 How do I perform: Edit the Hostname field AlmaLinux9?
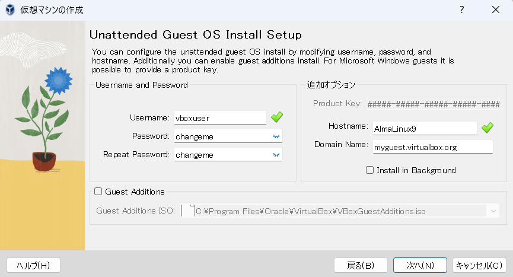[x=423, y=128]
